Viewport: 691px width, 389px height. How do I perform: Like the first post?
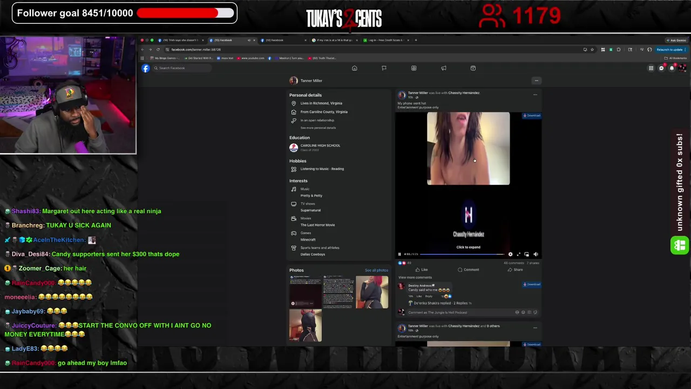point(422,270)
